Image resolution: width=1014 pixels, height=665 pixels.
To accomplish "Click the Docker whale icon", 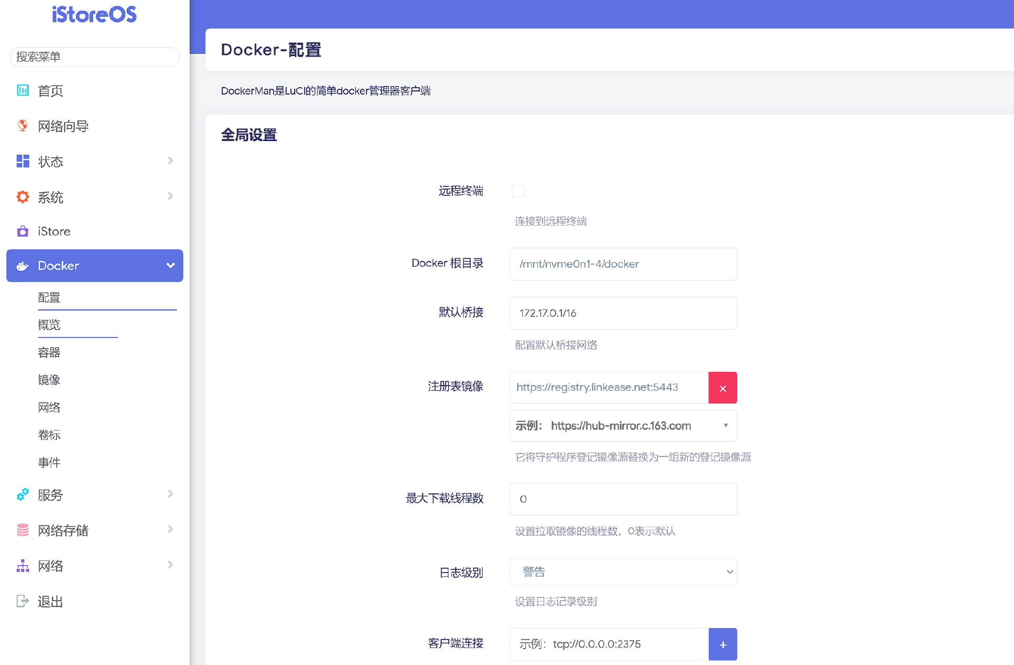I will coord(23,266).
